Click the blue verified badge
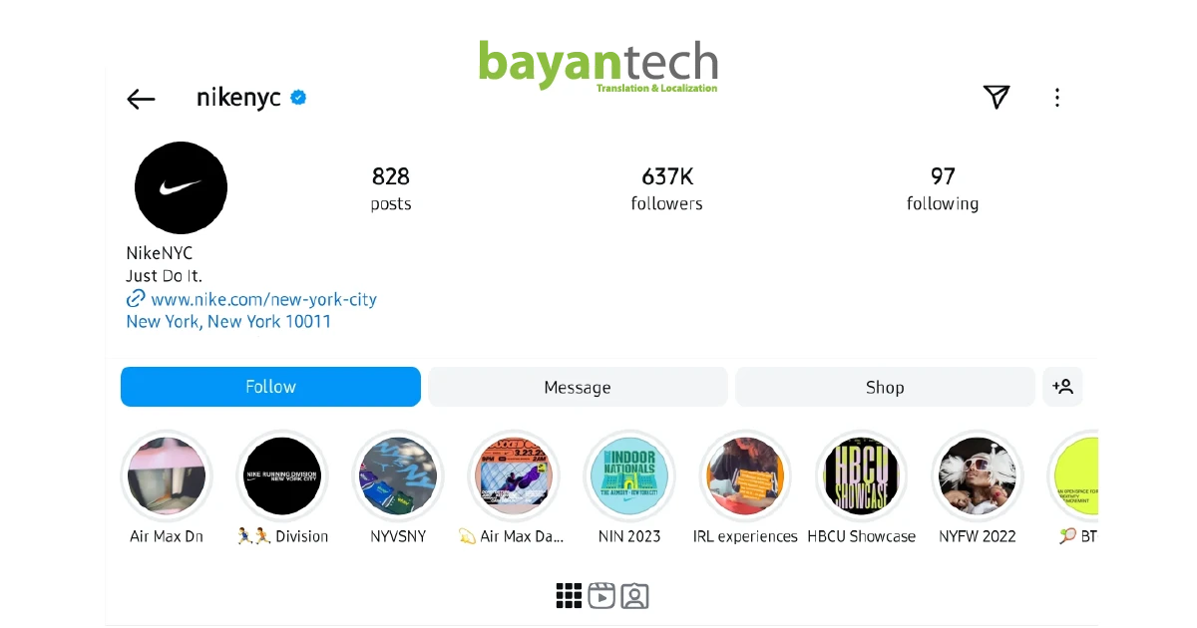The image size is (1197, 628). click(x=298, y=98)
